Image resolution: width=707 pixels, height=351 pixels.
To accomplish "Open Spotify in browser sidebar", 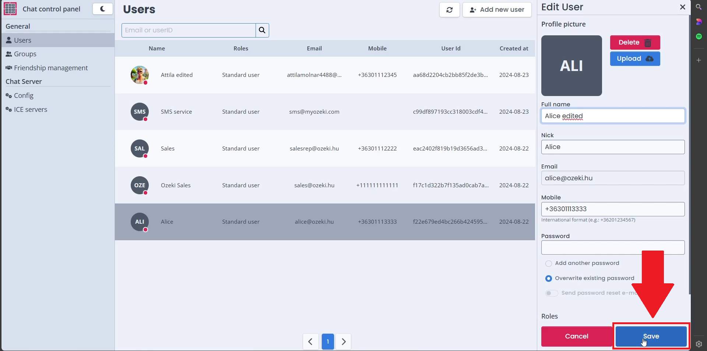I will coord(699,36).
